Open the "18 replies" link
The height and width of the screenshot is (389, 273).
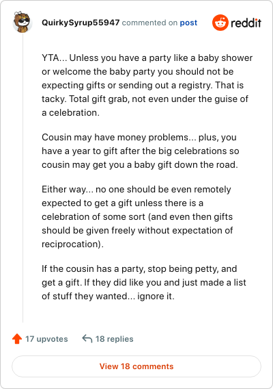114,339
